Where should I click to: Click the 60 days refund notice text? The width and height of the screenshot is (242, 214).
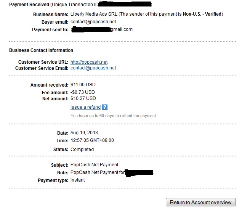click(x=114, y=116)
